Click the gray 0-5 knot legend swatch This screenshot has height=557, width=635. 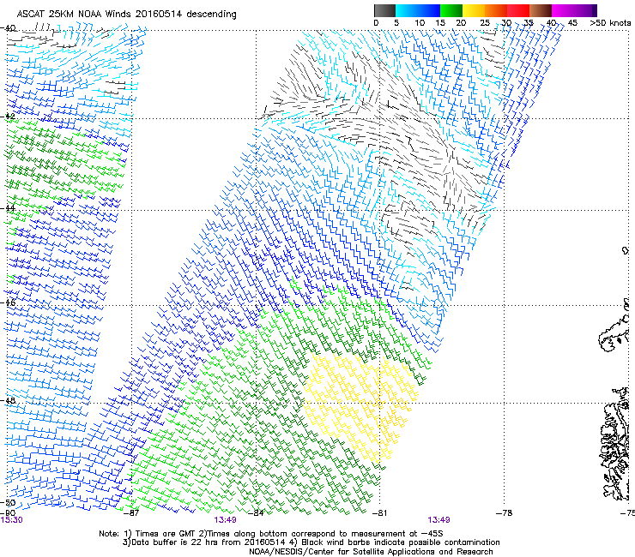point(384,10)
